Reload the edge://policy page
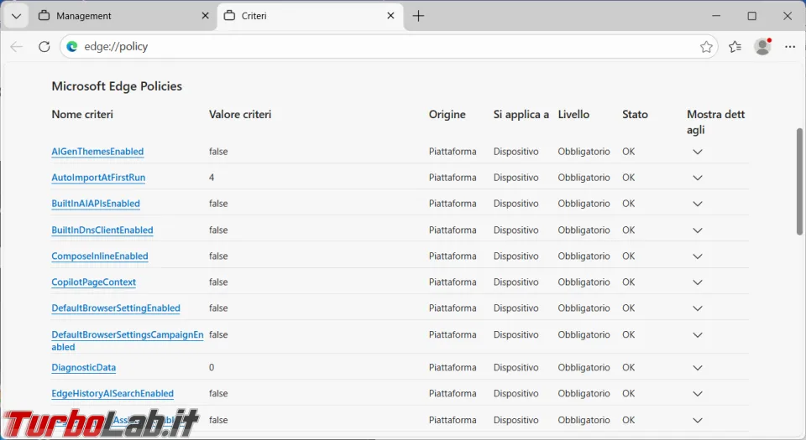This screenshot has height=440, width=806. point(44,47)
